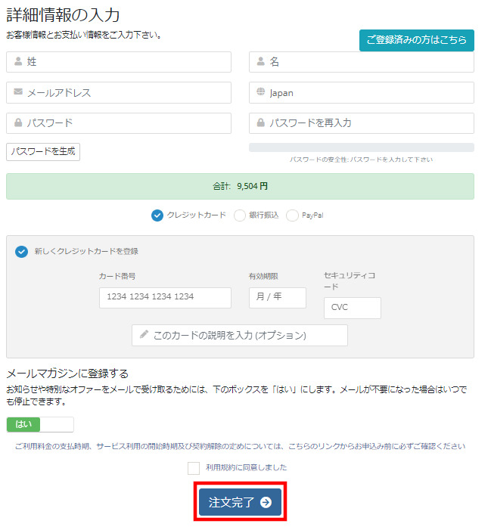491x527 pixels.
Task: Click the lock icon in パスワード field
Action: 18,122
